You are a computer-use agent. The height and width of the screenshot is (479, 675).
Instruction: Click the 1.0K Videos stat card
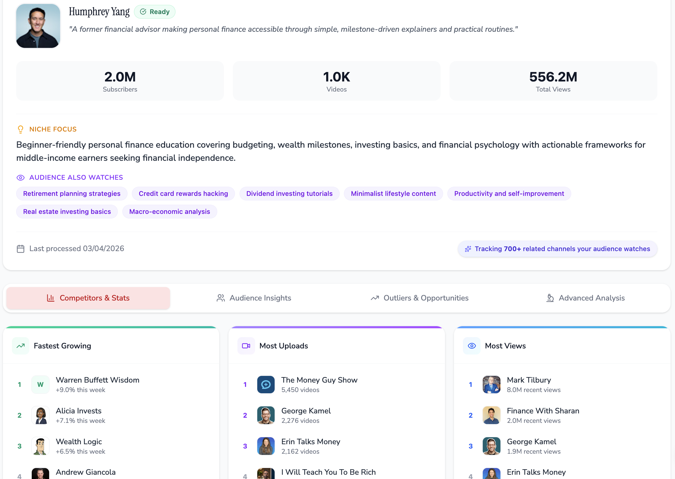(x=337, y=81)
